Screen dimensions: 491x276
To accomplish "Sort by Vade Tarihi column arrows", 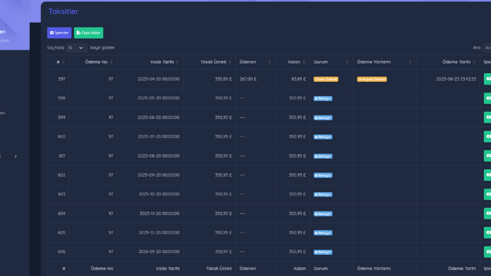I will point(178,62).
